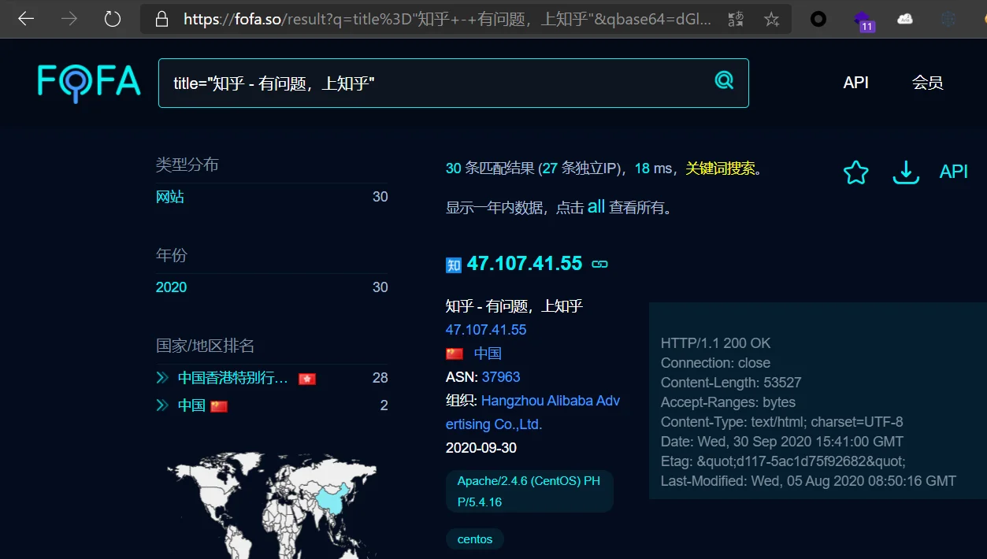Open the black circle browser extension
This screenshot has width=987, height=559.
coord(818,19)
